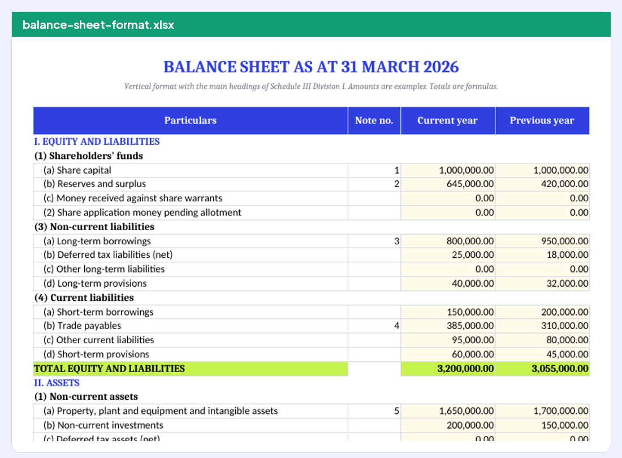622x458 pixels.
Task: Select the 3,200,000.00 total value
Action: pos(447,369)
